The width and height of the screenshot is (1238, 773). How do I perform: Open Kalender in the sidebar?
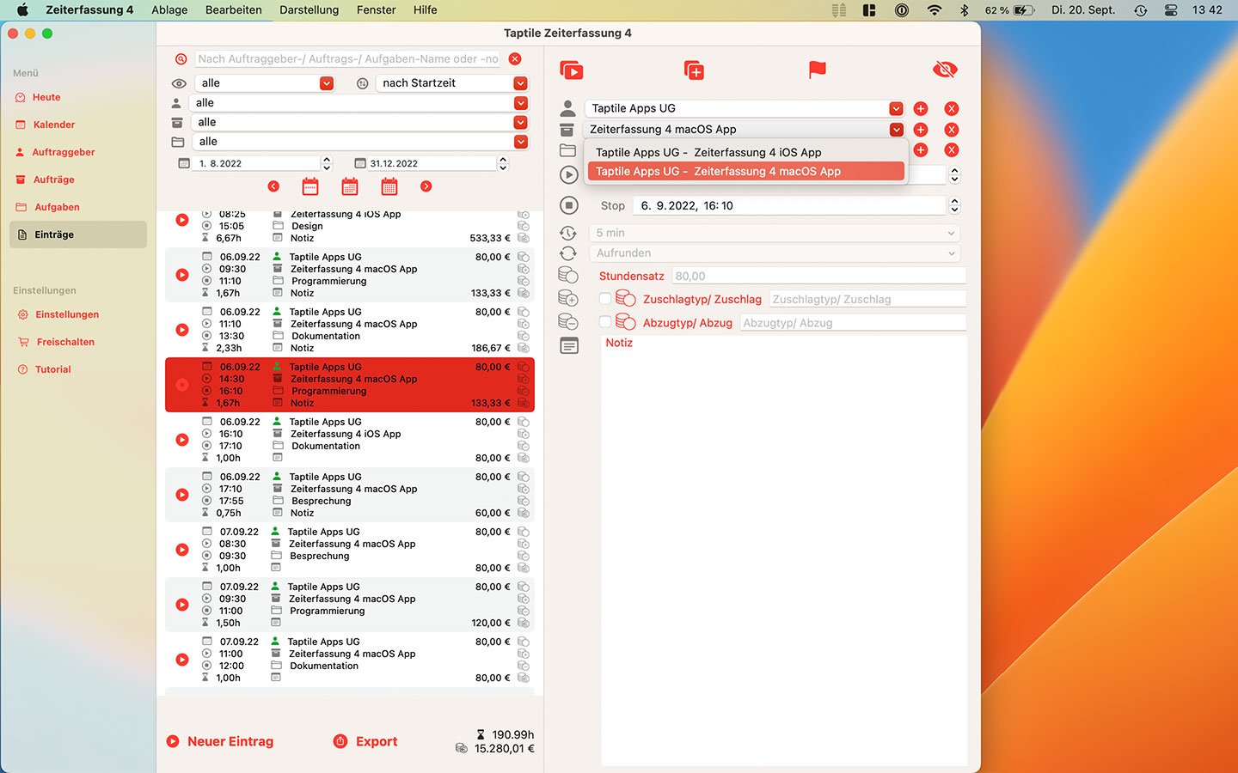coord(54,125)
